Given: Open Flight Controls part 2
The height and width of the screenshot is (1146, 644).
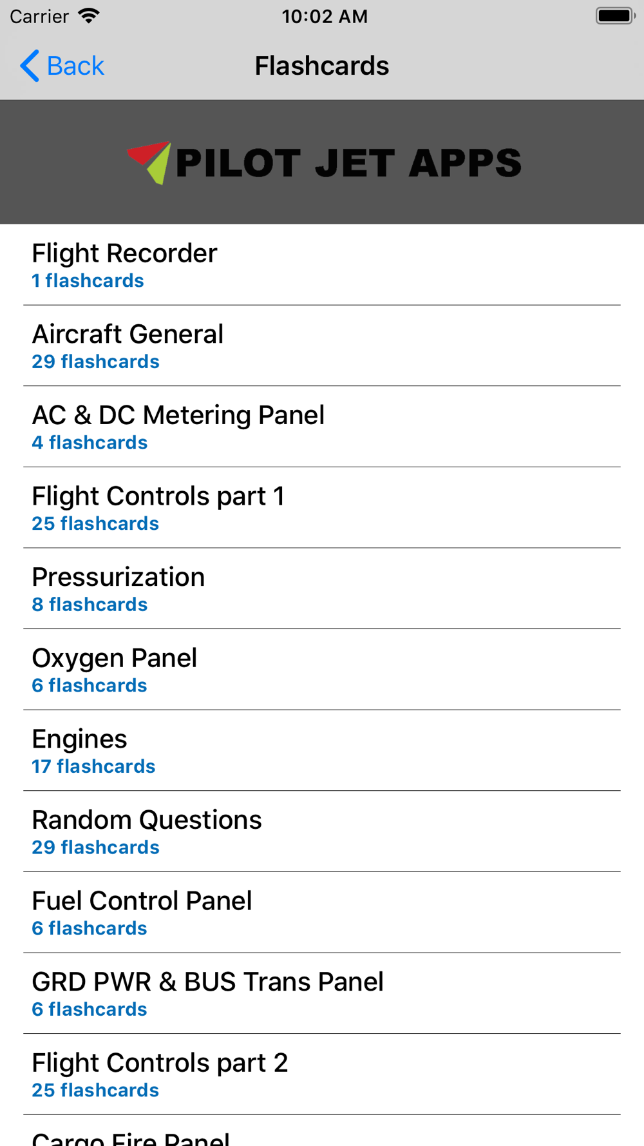Looking at the screenshot, I should (x=322, y=1074).
